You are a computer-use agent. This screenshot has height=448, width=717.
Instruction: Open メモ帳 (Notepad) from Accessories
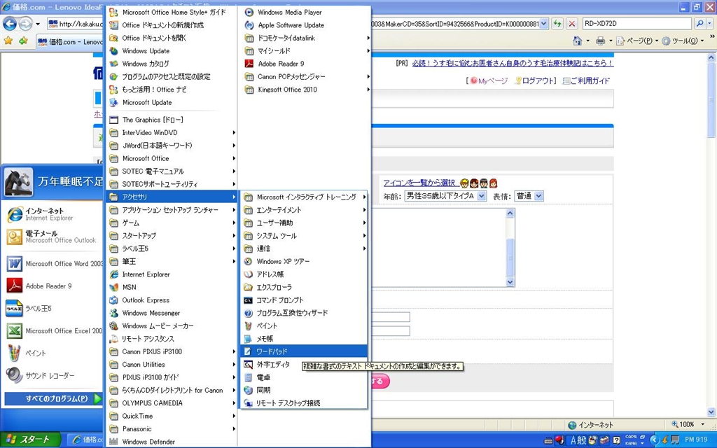(304, 338)
